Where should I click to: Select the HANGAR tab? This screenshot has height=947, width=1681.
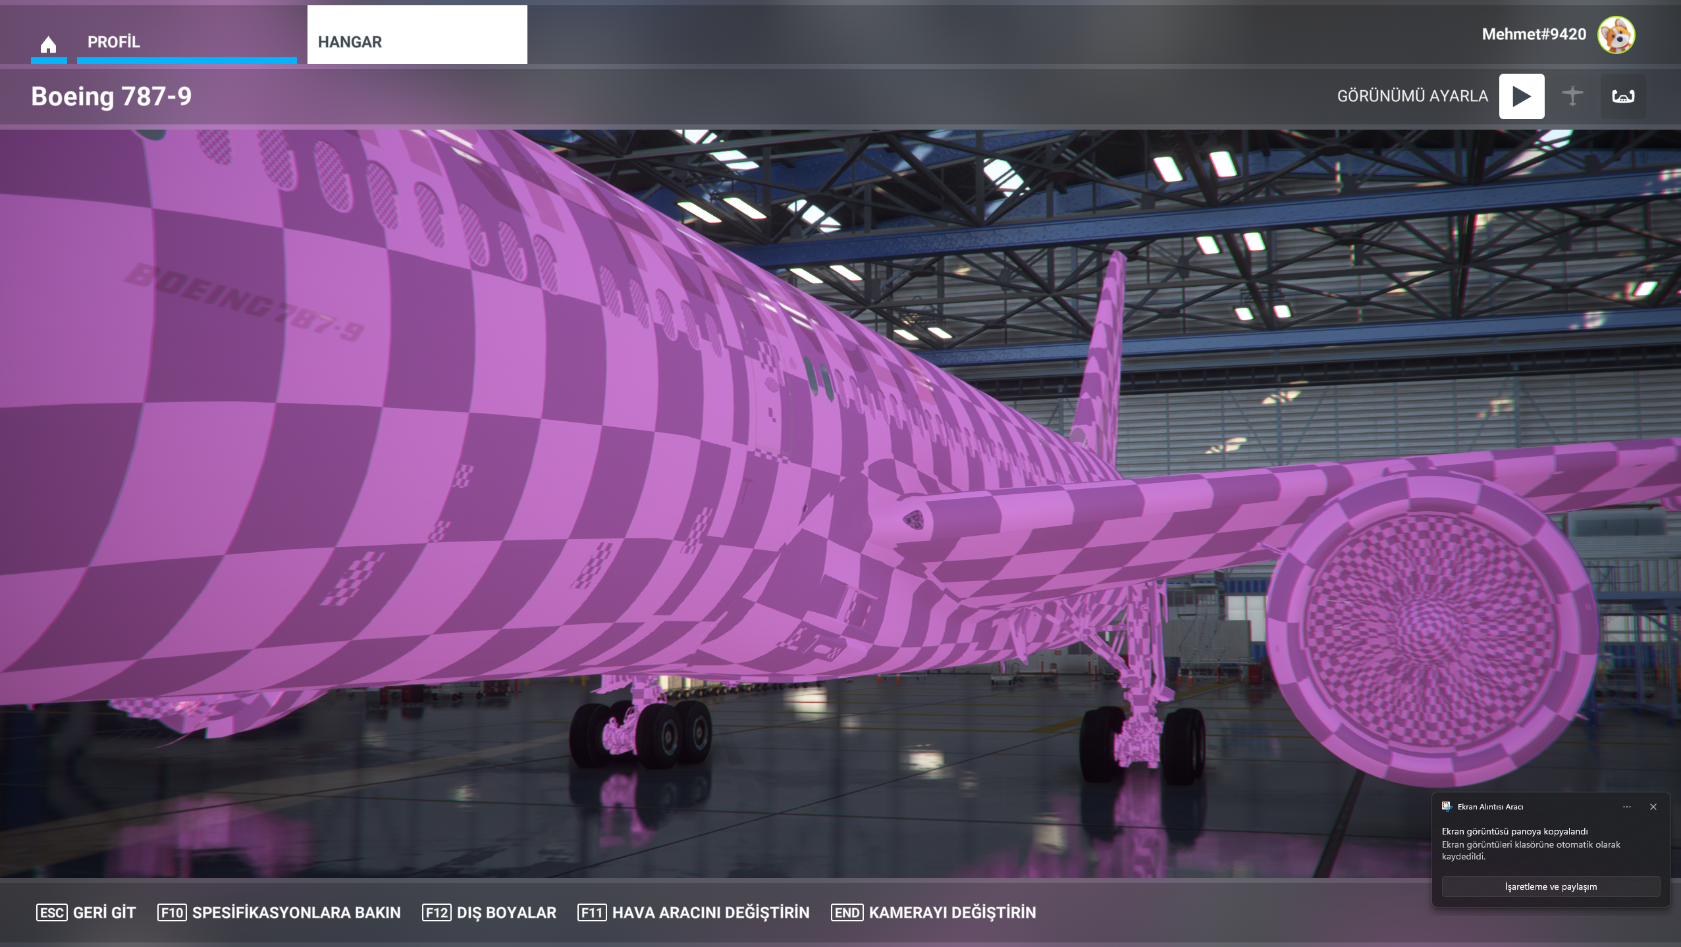coord(417,35)
